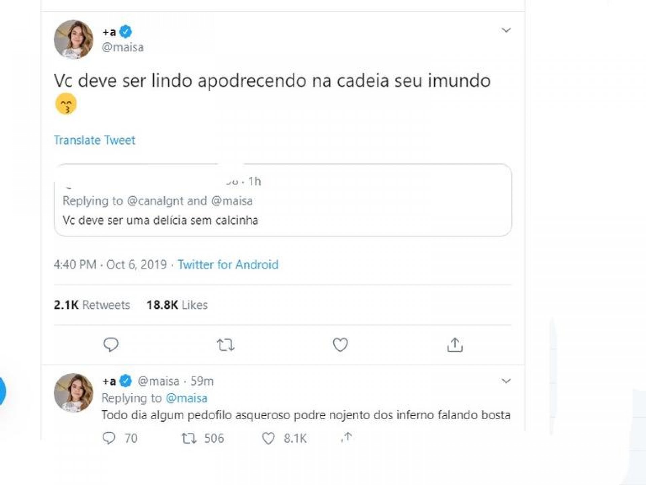
Task: Click the retweet icon under main tweet
Action: click(225, 345)
